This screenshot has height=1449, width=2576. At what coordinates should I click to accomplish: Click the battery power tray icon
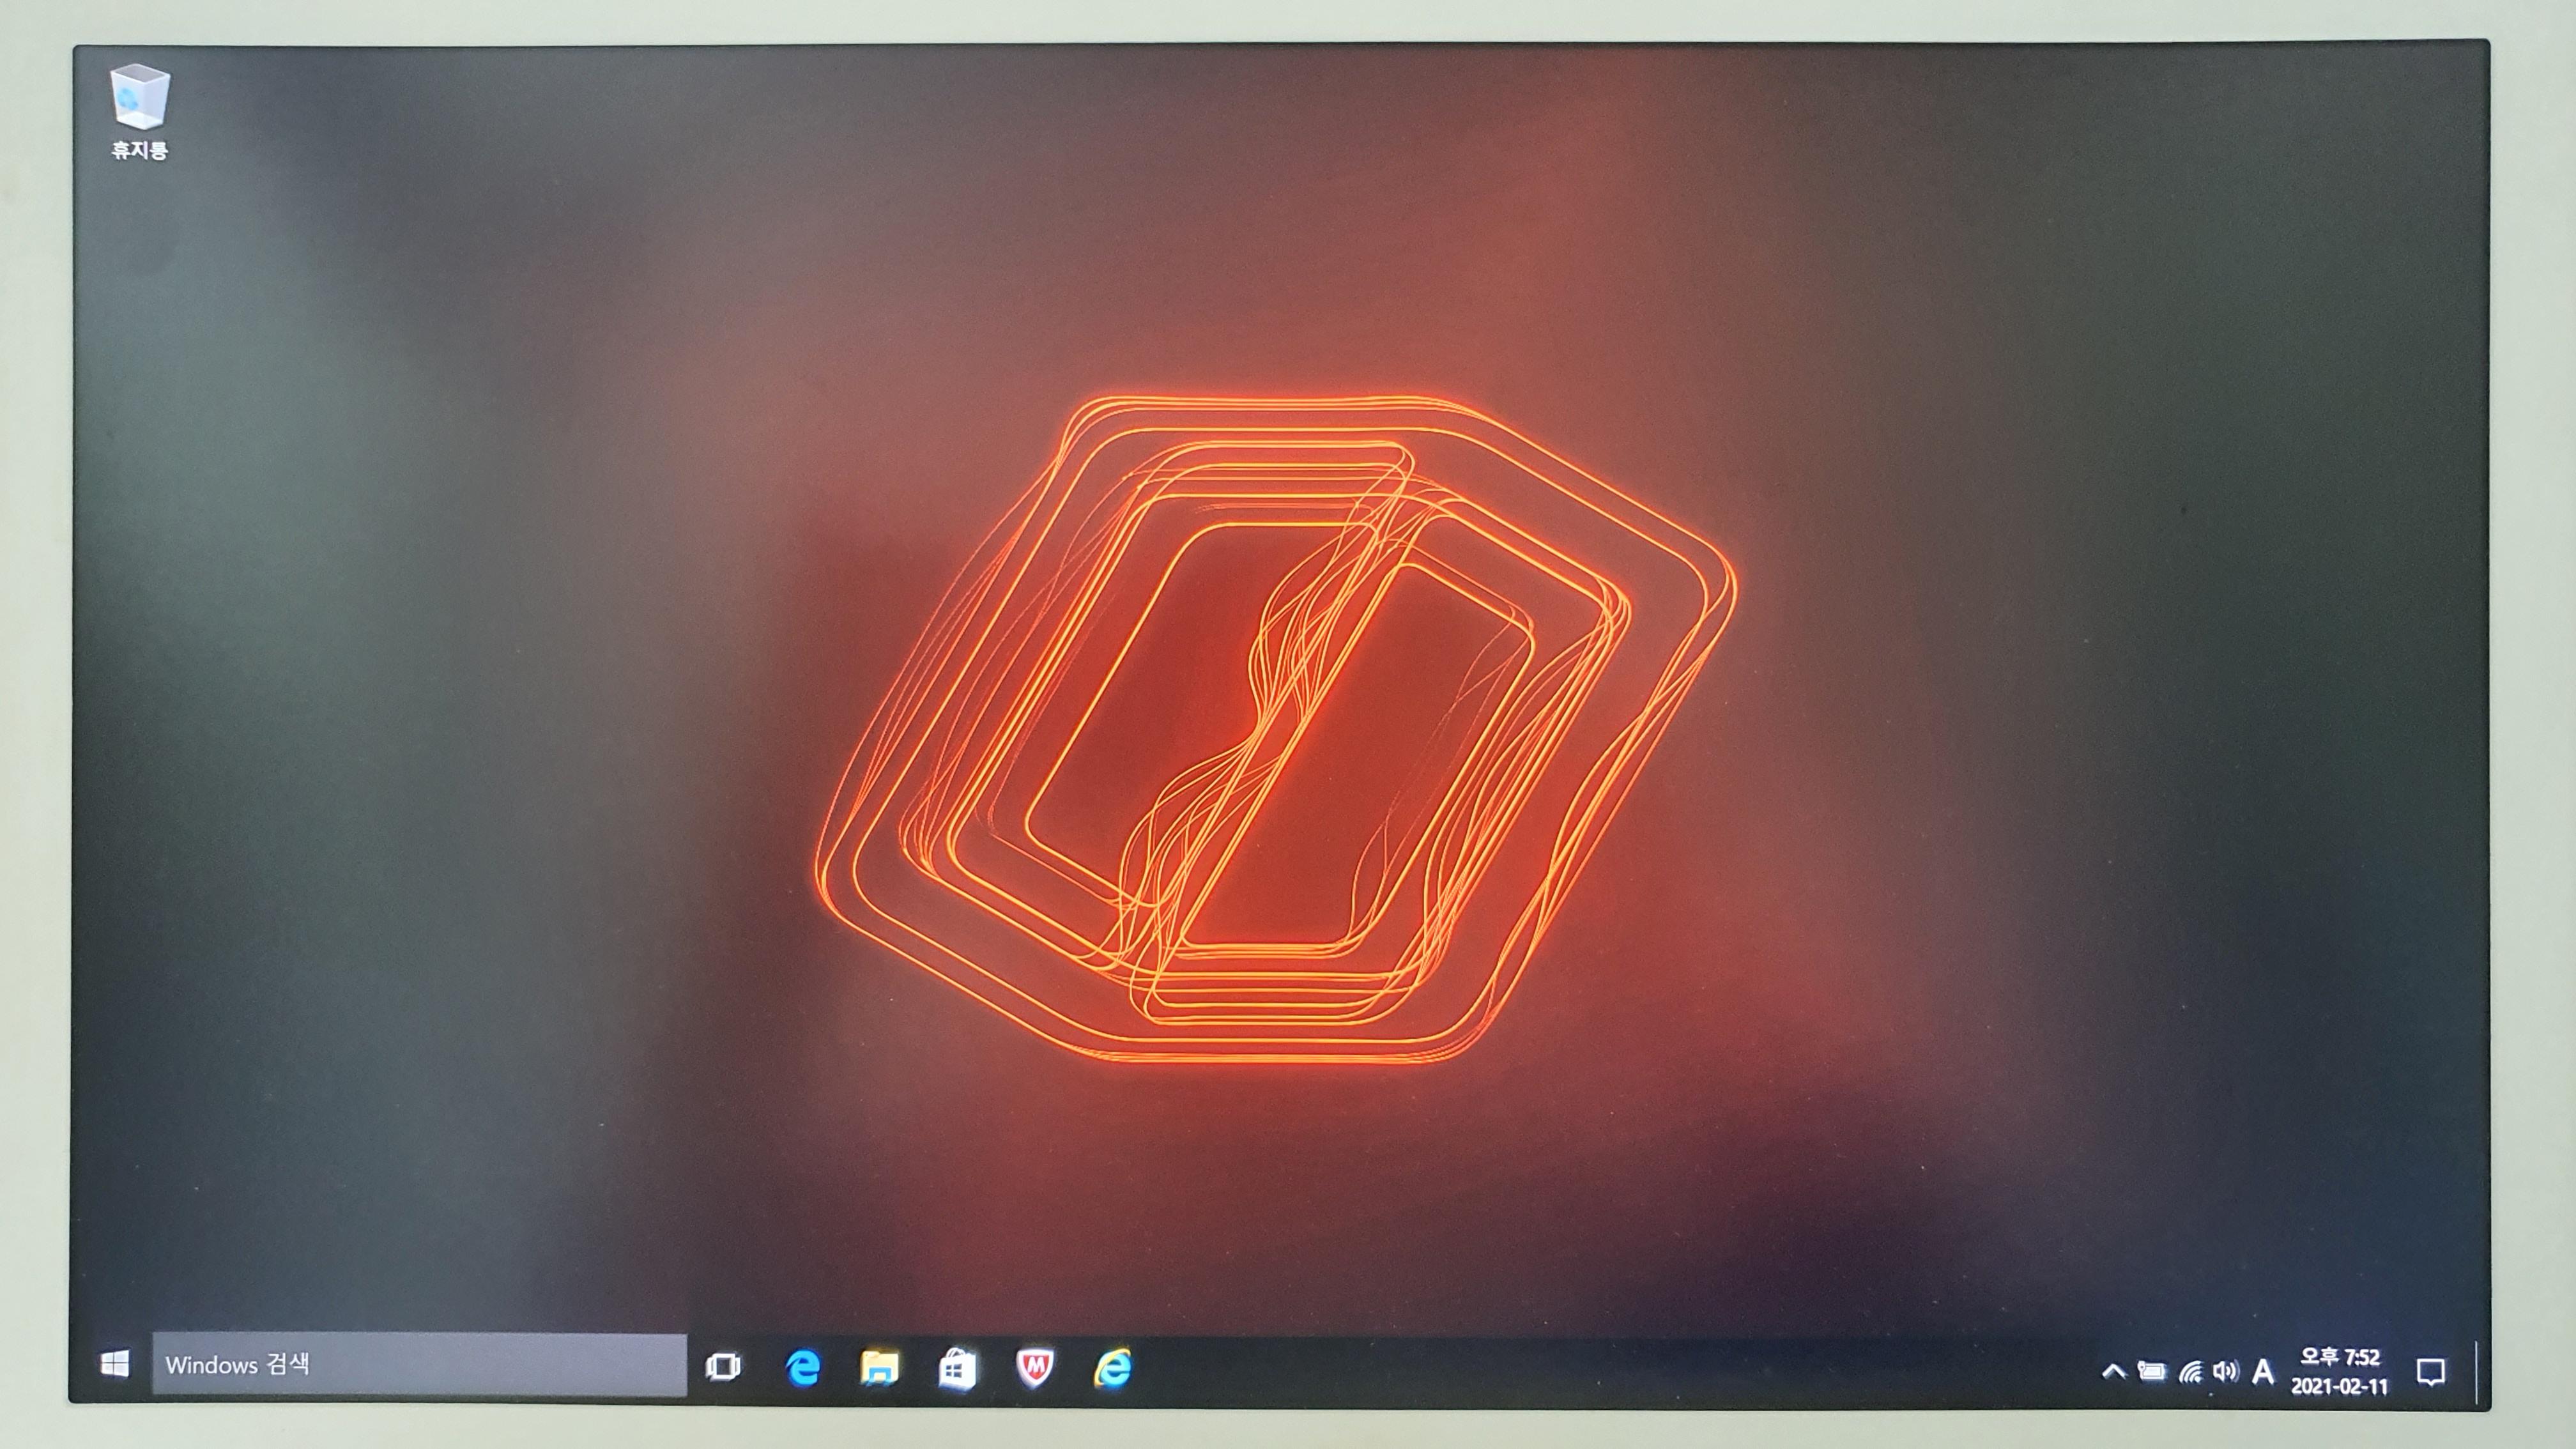click(2151, 1371)
